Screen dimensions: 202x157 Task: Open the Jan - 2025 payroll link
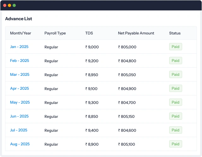[19, 47]
